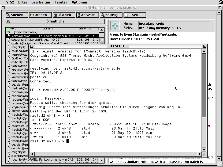Open the Datei menu
The height and width of the screenshot is (167, 223).
coord(22,2)
